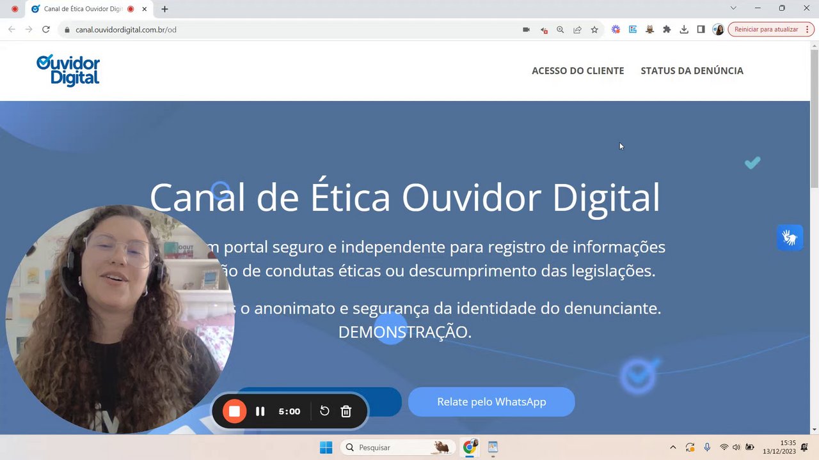Open ACESSO DO CLIENTE menu item
Image resolution: width=819 pixels, height=460 pixels.
578,71
